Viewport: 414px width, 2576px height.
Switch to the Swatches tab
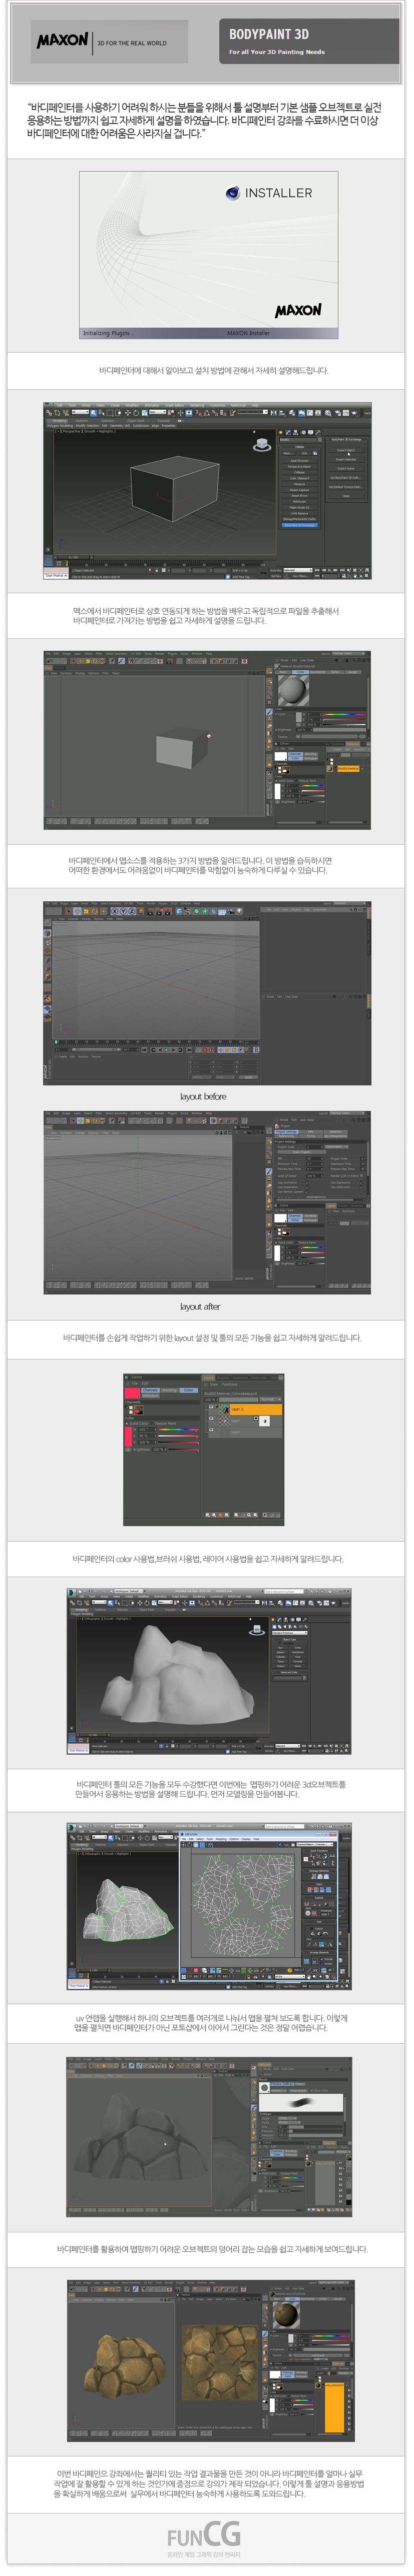click(x=241, y=1378)
